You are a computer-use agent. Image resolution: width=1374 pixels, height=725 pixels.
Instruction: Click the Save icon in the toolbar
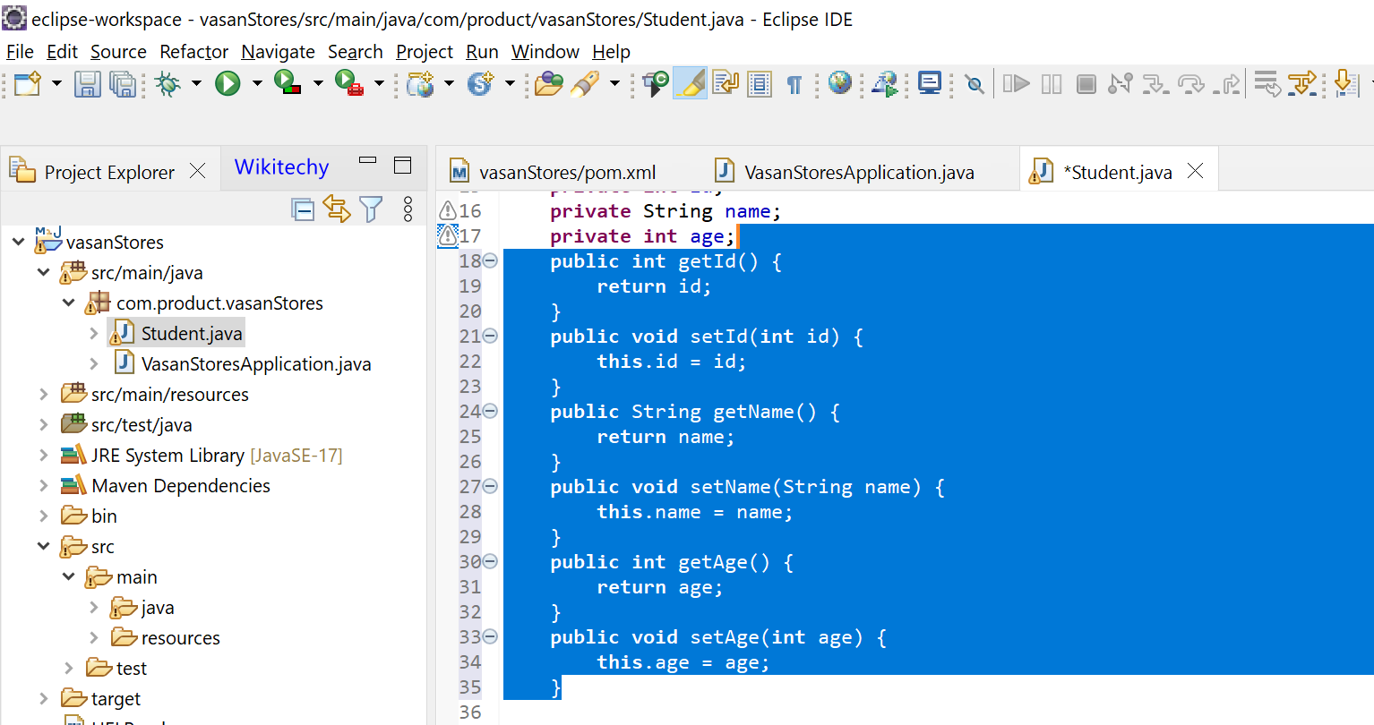(x=87, y=84)
